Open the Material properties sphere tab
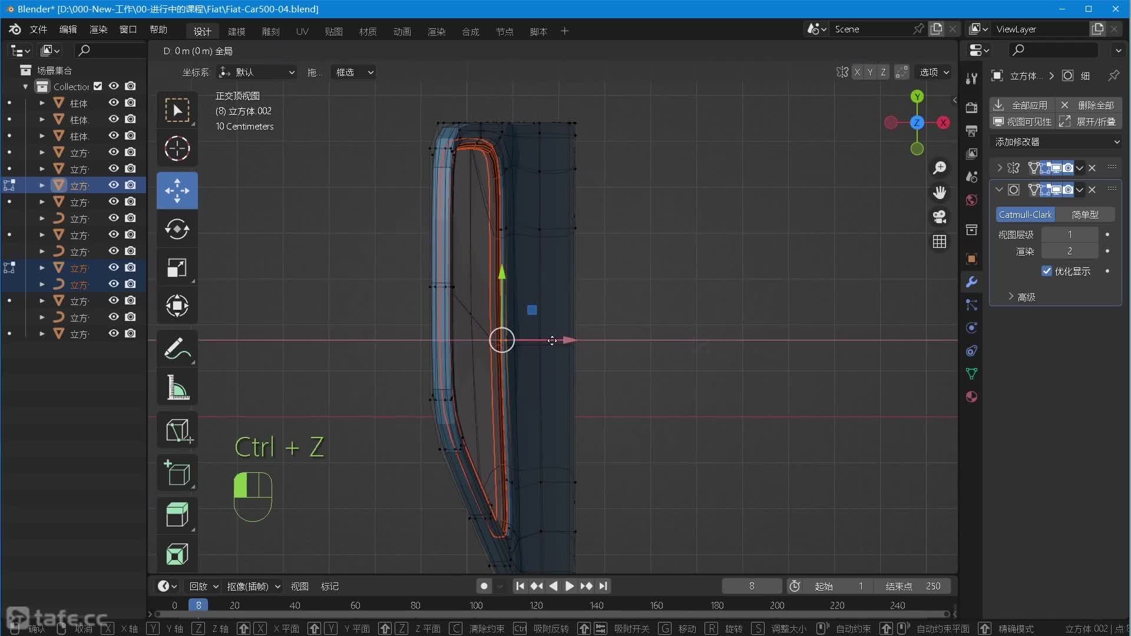The width and height of the screenshot is (1131, 636). click(972, 397)
